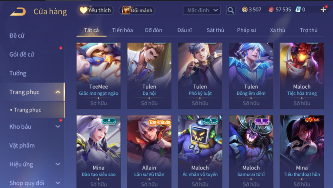Screen dimensions: 333x188
Task: Open Yêu thích heart favorites button
Action: pos(95,10)
